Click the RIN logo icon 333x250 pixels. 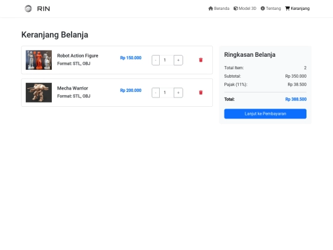(28, 9)
